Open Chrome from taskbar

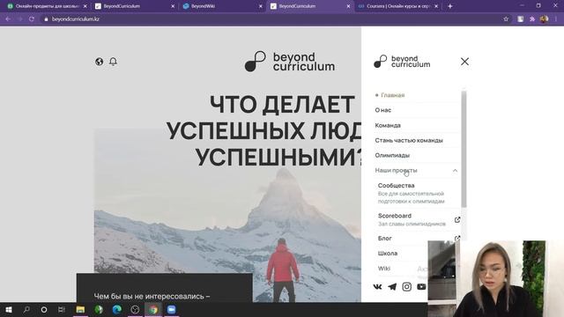(x=153, y=309)
